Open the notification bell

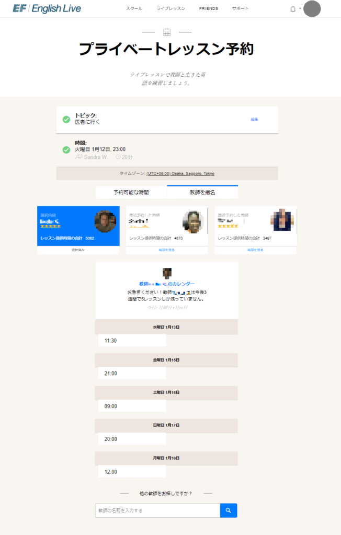293,9
